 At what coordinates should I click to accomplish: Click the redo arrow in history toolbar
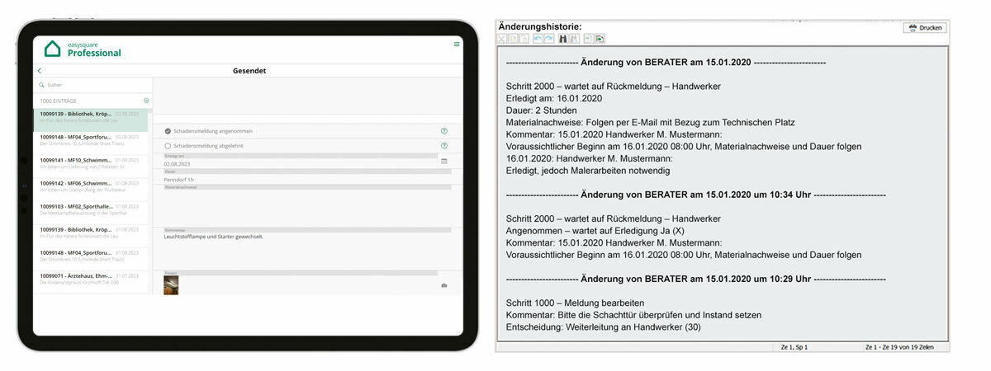(549, 39)
